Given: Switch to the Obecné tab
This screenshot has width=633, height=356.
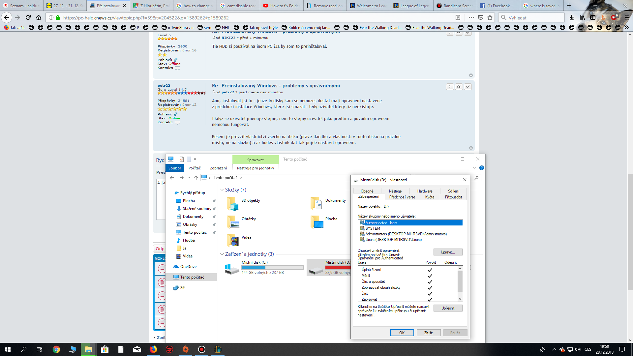Looking at the screenshot, I should [x=367, y=191].
